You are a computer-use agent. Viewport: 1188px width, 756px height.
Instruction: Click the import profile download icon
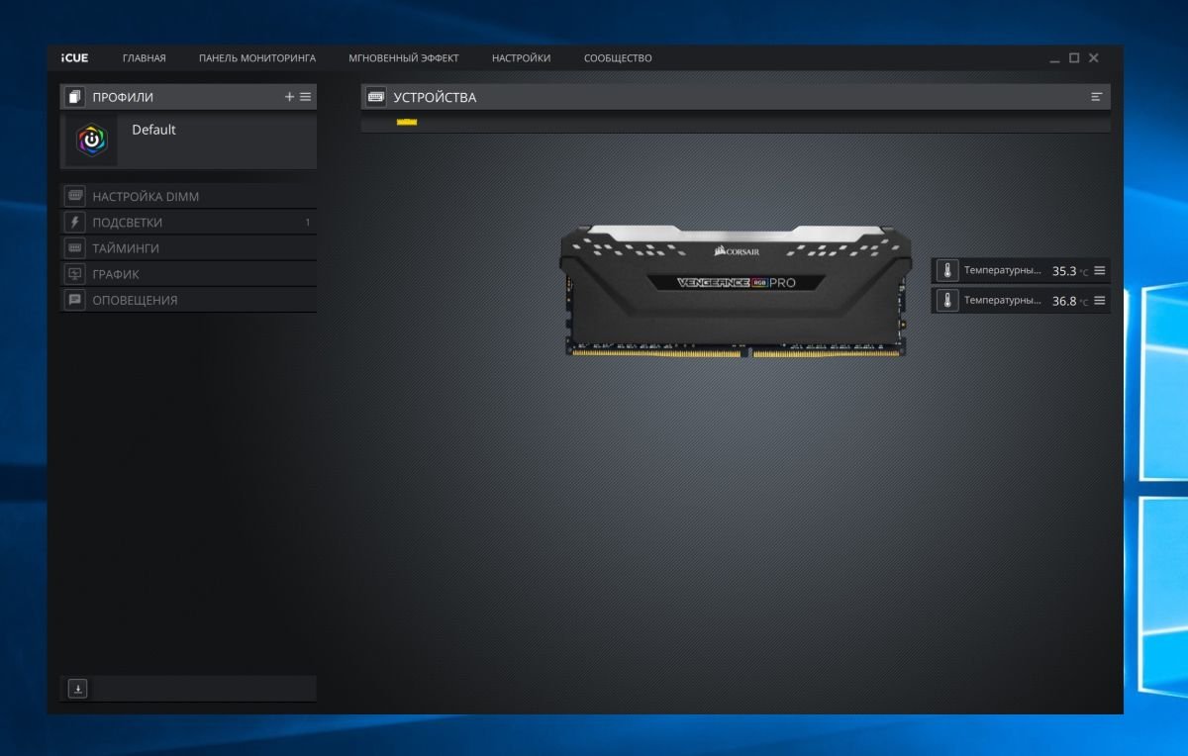coord(78,689)
